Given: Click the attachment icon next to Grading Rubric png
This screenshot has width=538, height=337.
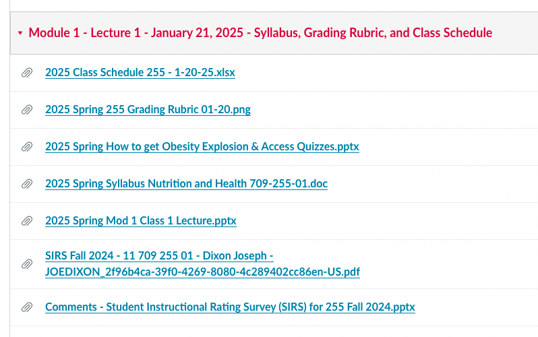Looking at the screenshot, I should click(27, 110).
